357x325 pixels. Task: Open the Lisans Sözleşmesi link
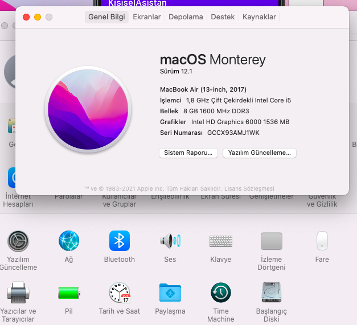(249, 188)
